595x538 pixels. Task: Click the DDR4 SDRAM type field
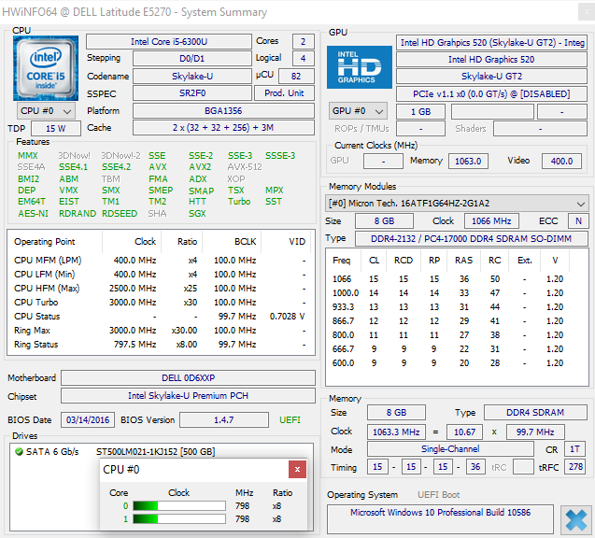click(535, 413)
